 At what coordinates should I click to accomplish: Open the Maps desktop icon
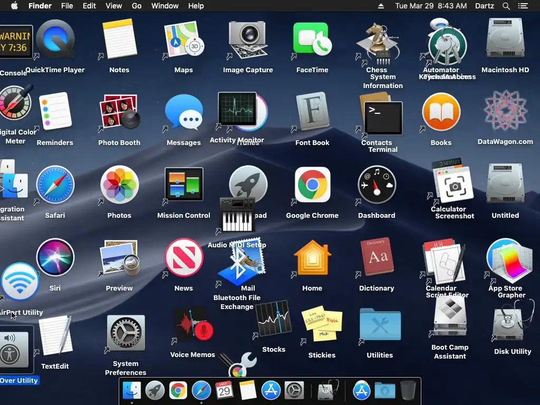(184, 39)
